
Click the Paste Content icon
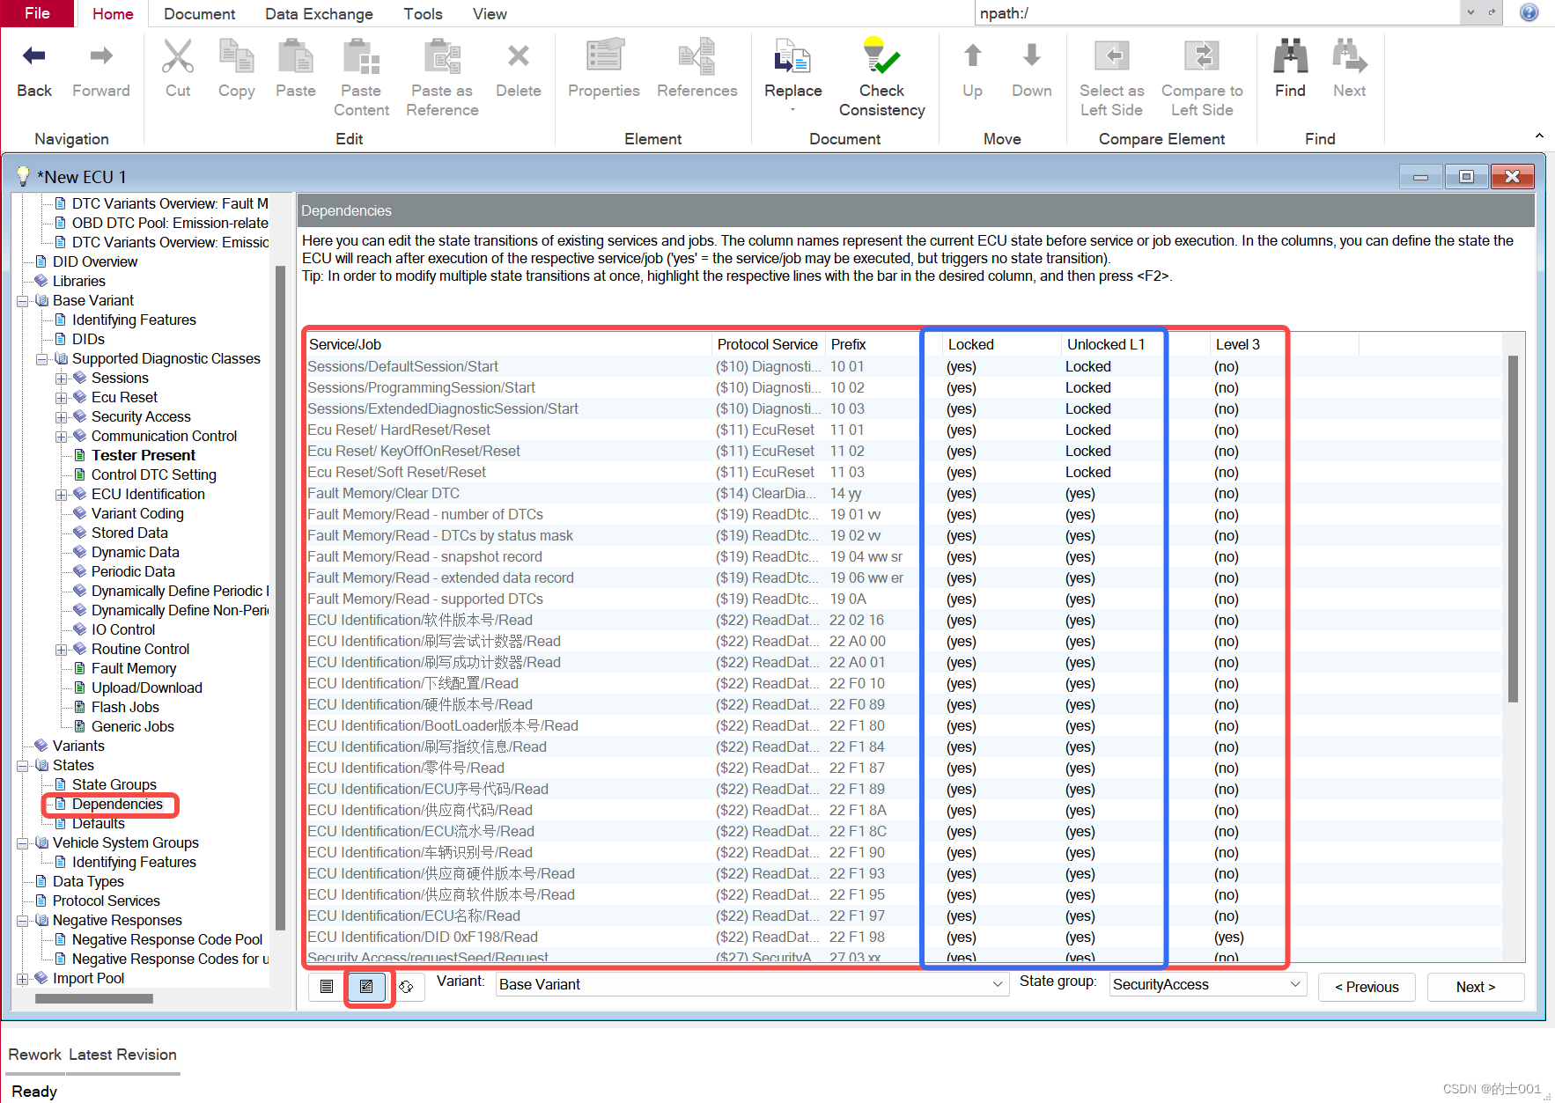click(x=361, y=56)
